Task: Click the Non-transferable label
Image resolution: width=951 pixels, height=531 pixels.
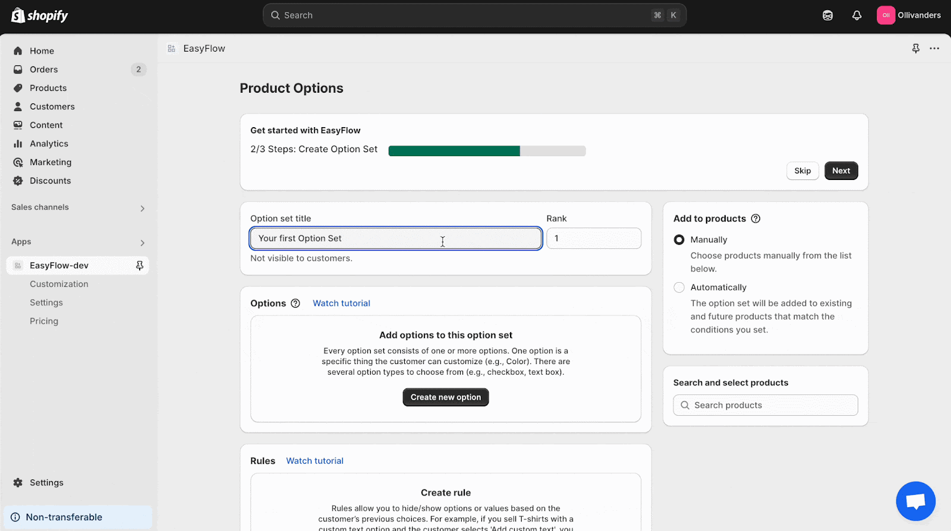Action: point(64,517)
